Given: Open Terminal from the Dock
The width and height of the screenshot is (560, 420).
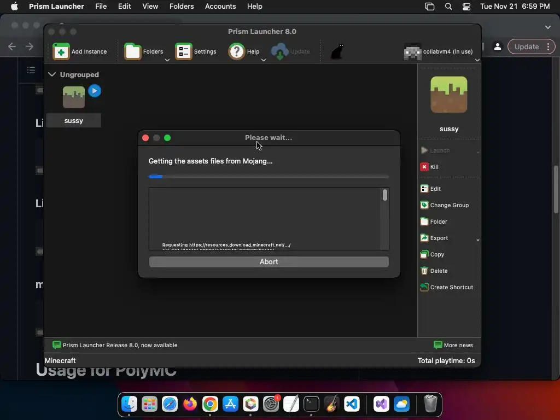Looking at the screenshot, I should [x=311, y=404].
